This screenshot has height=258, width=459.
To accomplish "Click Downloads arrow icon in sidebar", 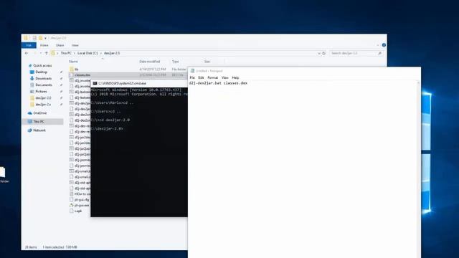I will tap(32, 78).
